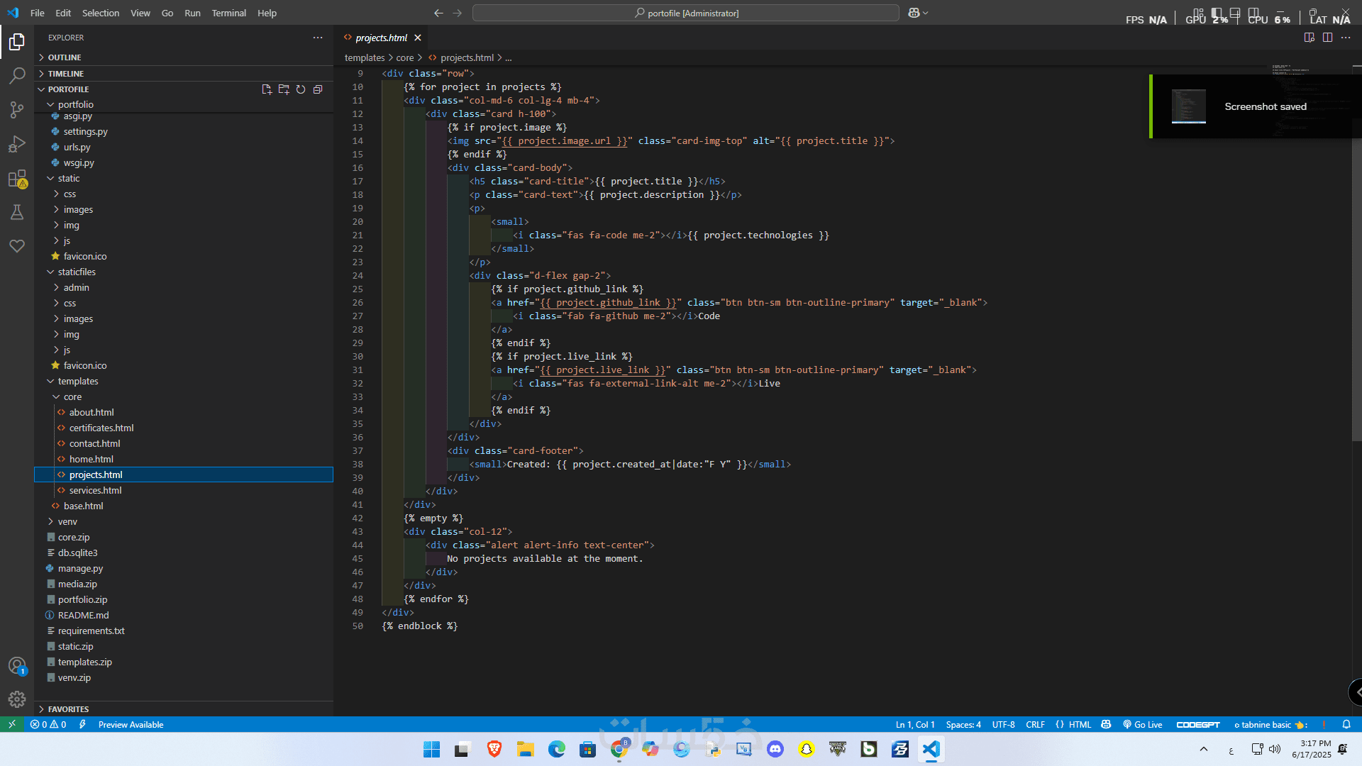Image resolution: width=1362 pixels, height=766 pixels.
Task: Collapse the staticfiles folder
Action: point(77,272)
